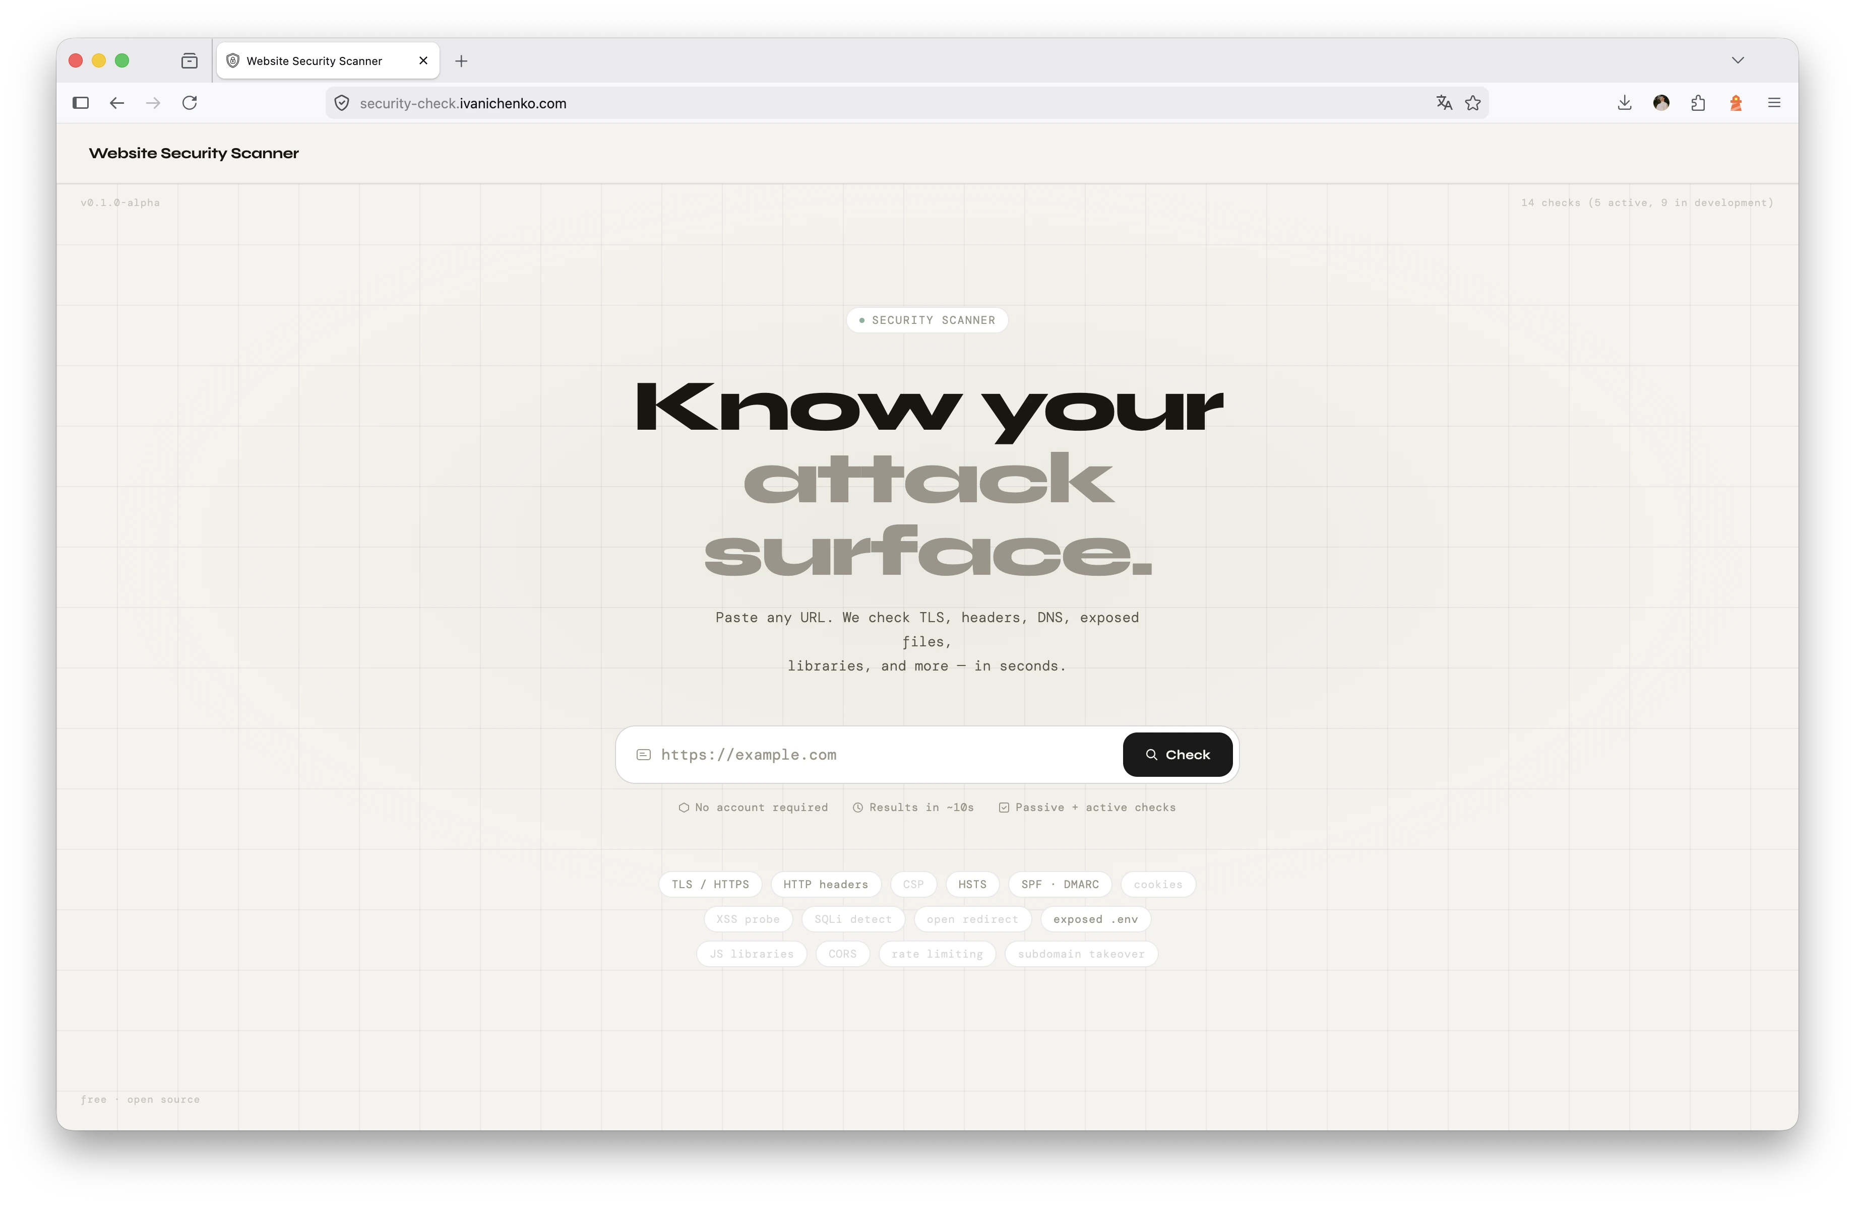This screenshot has height=1205, width=1855.
Task: Click 'Passive + active checks' text
Action: 1095,808
